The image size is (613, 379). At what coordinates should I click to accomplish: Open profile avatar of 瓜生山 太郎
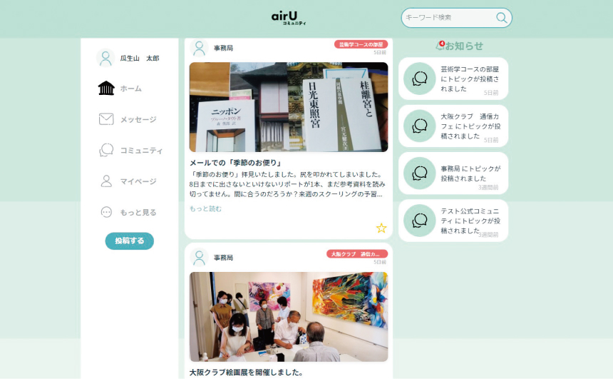click(105, 58)
